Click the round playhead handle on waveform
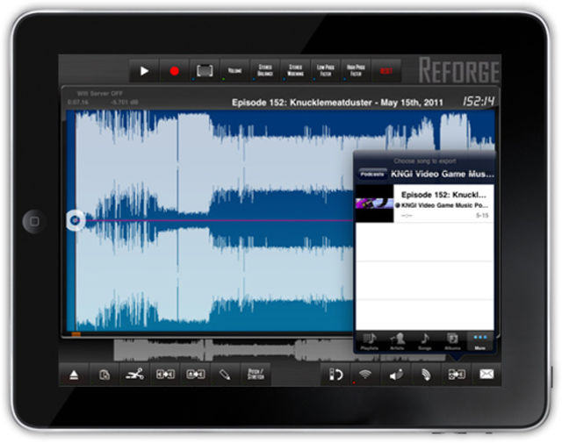The height and width of the screenshot is (443, 562). (x=76, y=220)
